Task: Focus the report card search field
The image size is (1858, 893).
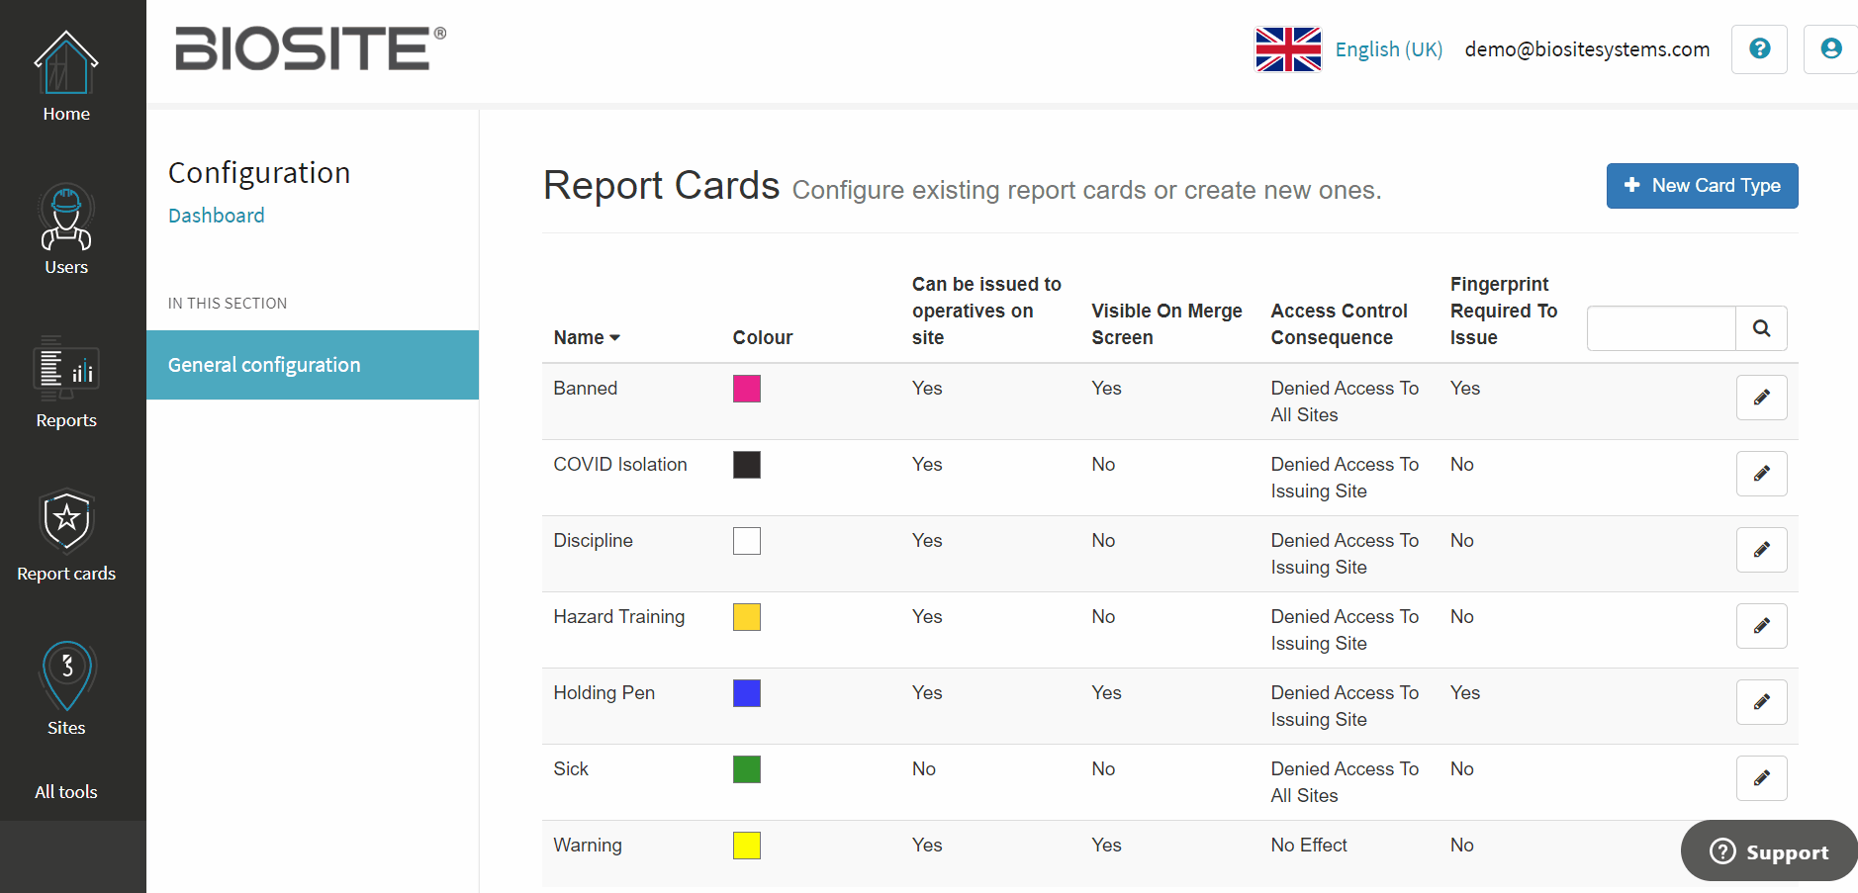Action: [1661, 328]
